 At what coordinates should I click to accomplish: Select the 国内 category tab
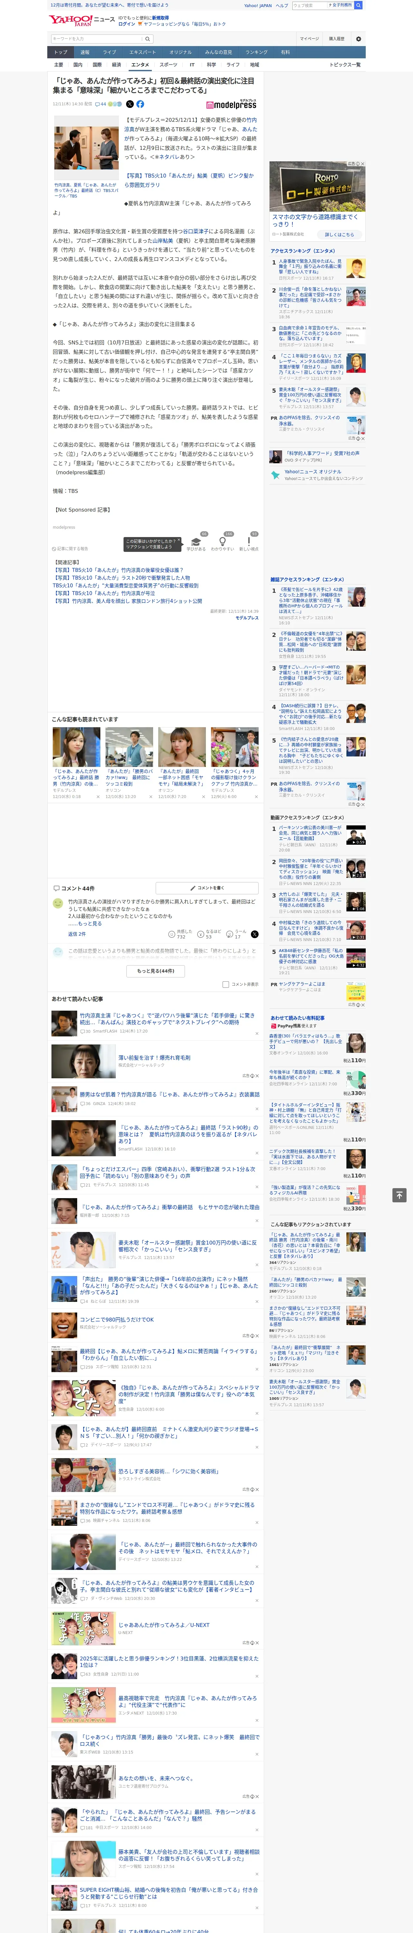[x=78, y=64]
